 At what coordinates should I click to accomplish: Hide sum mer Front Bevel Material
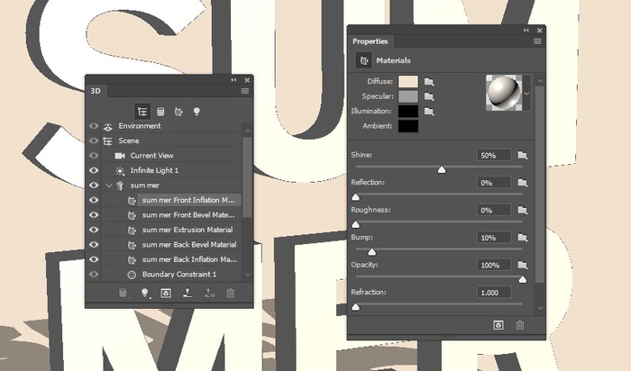tap(94, 215)
